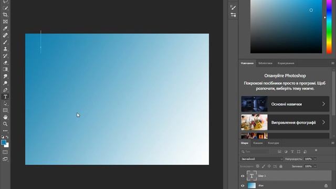Open the 'Виправлення фотографій' tutorial card
Image resolution: width=336 pixels, height=189 pixels.
(285, 122)
